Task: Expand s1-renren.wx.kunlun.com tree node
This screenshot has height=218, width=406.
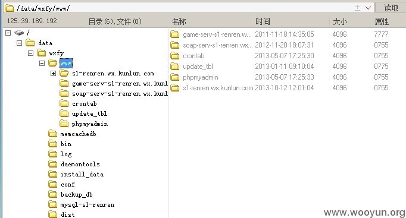Action: click(x=53, y=73)
